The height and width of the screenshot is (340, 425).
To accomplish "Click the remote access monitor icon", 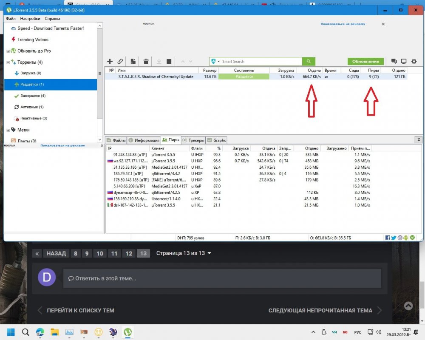I will [x=404, y=62].
